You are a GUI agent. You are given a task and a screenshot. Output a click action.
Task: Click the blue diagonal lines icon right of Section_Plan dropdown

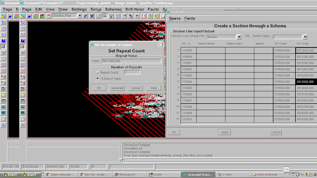[86, 16]
